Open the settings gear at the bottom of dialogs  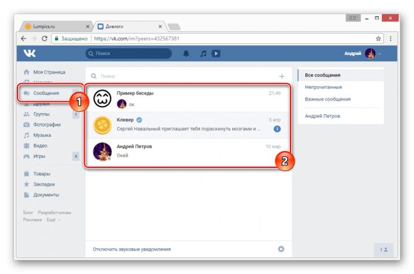pyautogui.click(x=281, y=249)
